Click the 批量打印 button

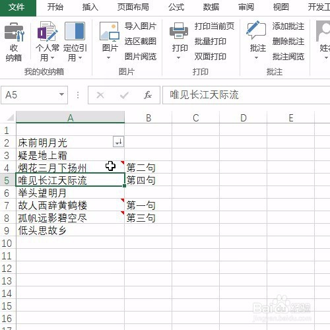(x=211, y=42)
